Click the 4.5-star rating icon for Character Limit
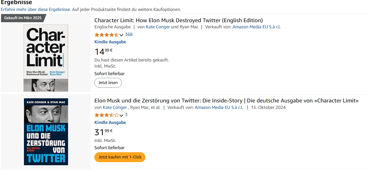 tap(106, 35)
